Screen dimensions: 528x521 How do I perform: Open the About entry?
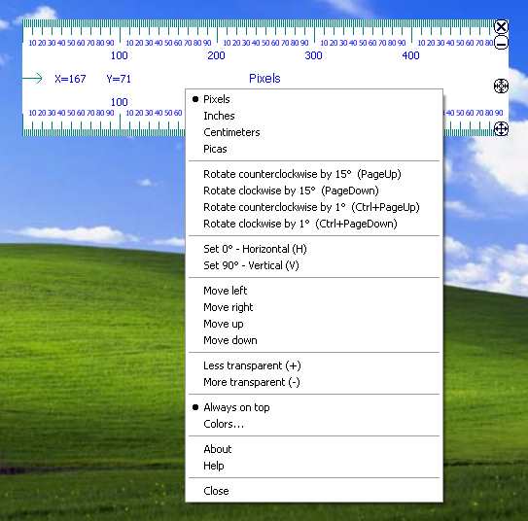point(314,449)
